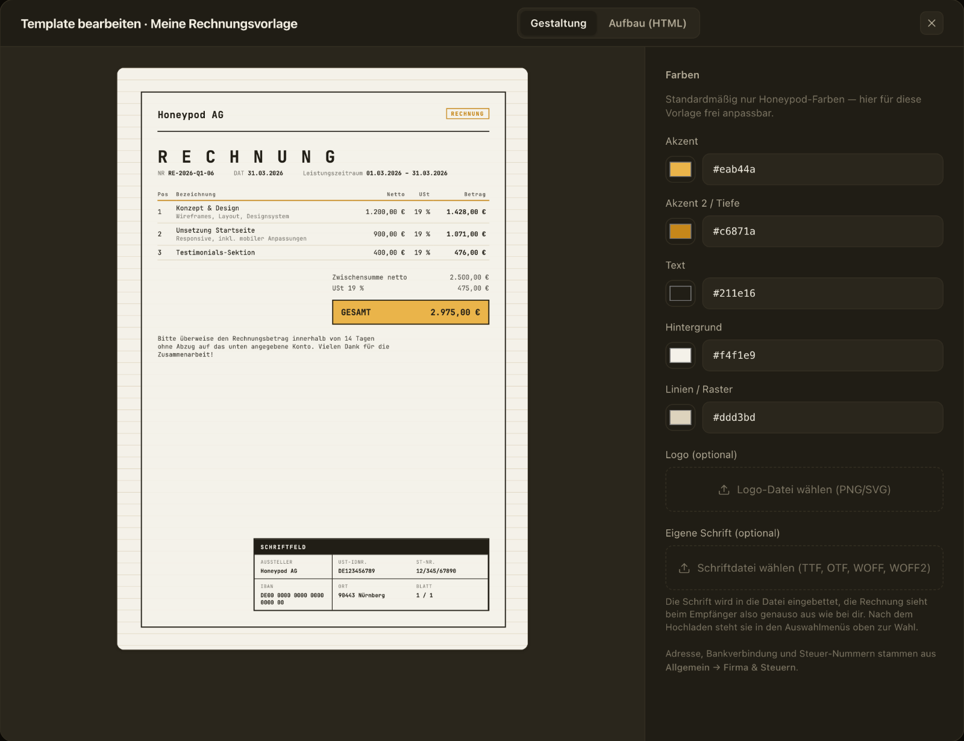This screenshot has height=741, width=964.
Task: Edit the Akzent 2 hex field #c6871a
Action: [x=822, y=232]
